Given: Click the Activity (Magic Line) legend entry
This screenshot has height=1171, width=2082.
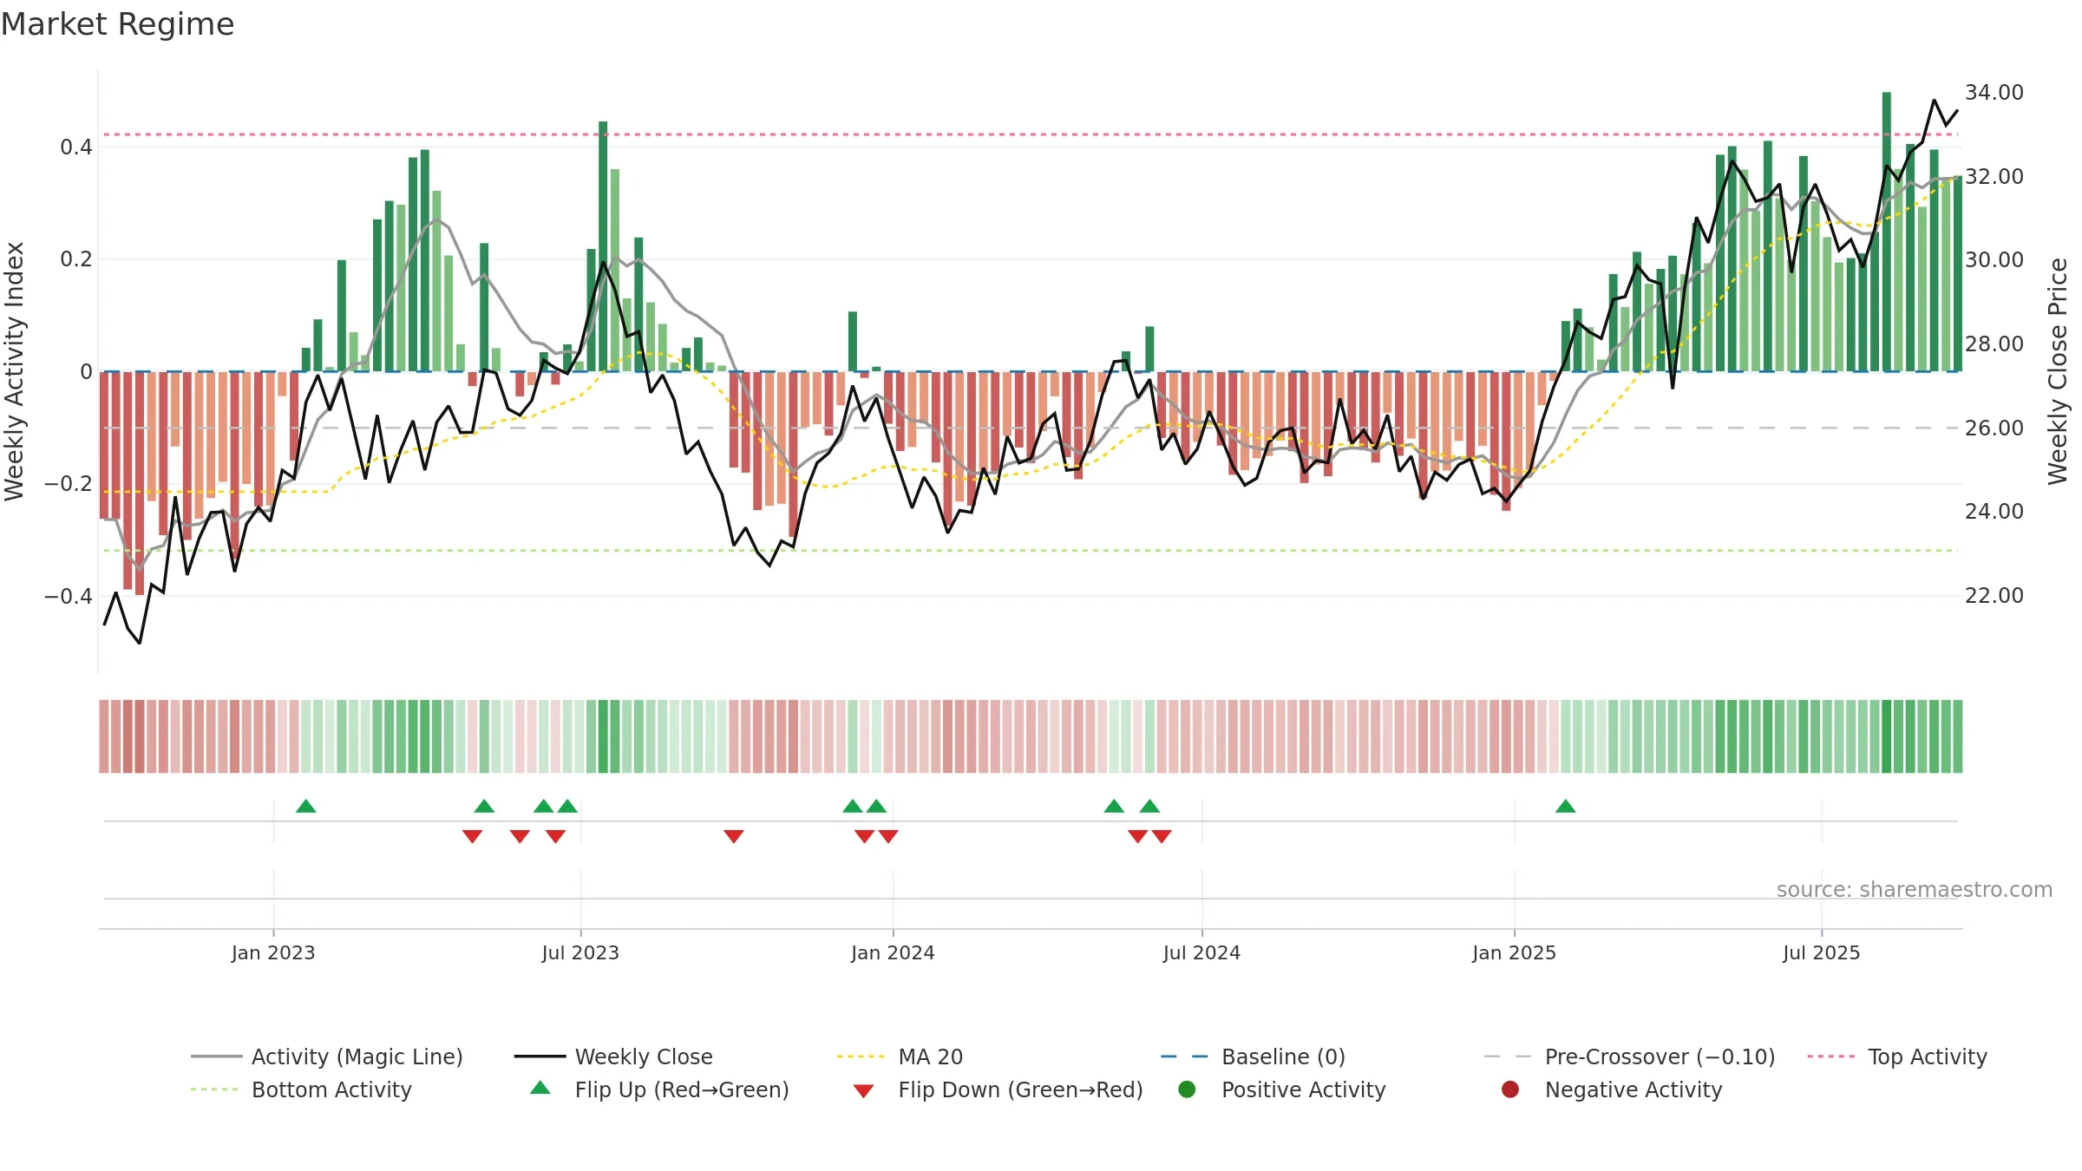Looking at the screenshot, I should (x=327, y=1057).
